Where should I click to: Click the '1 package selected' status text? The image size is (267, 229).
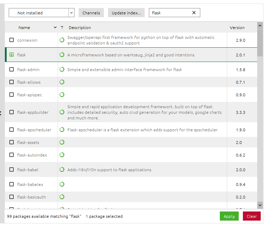[x=104, y=216]
